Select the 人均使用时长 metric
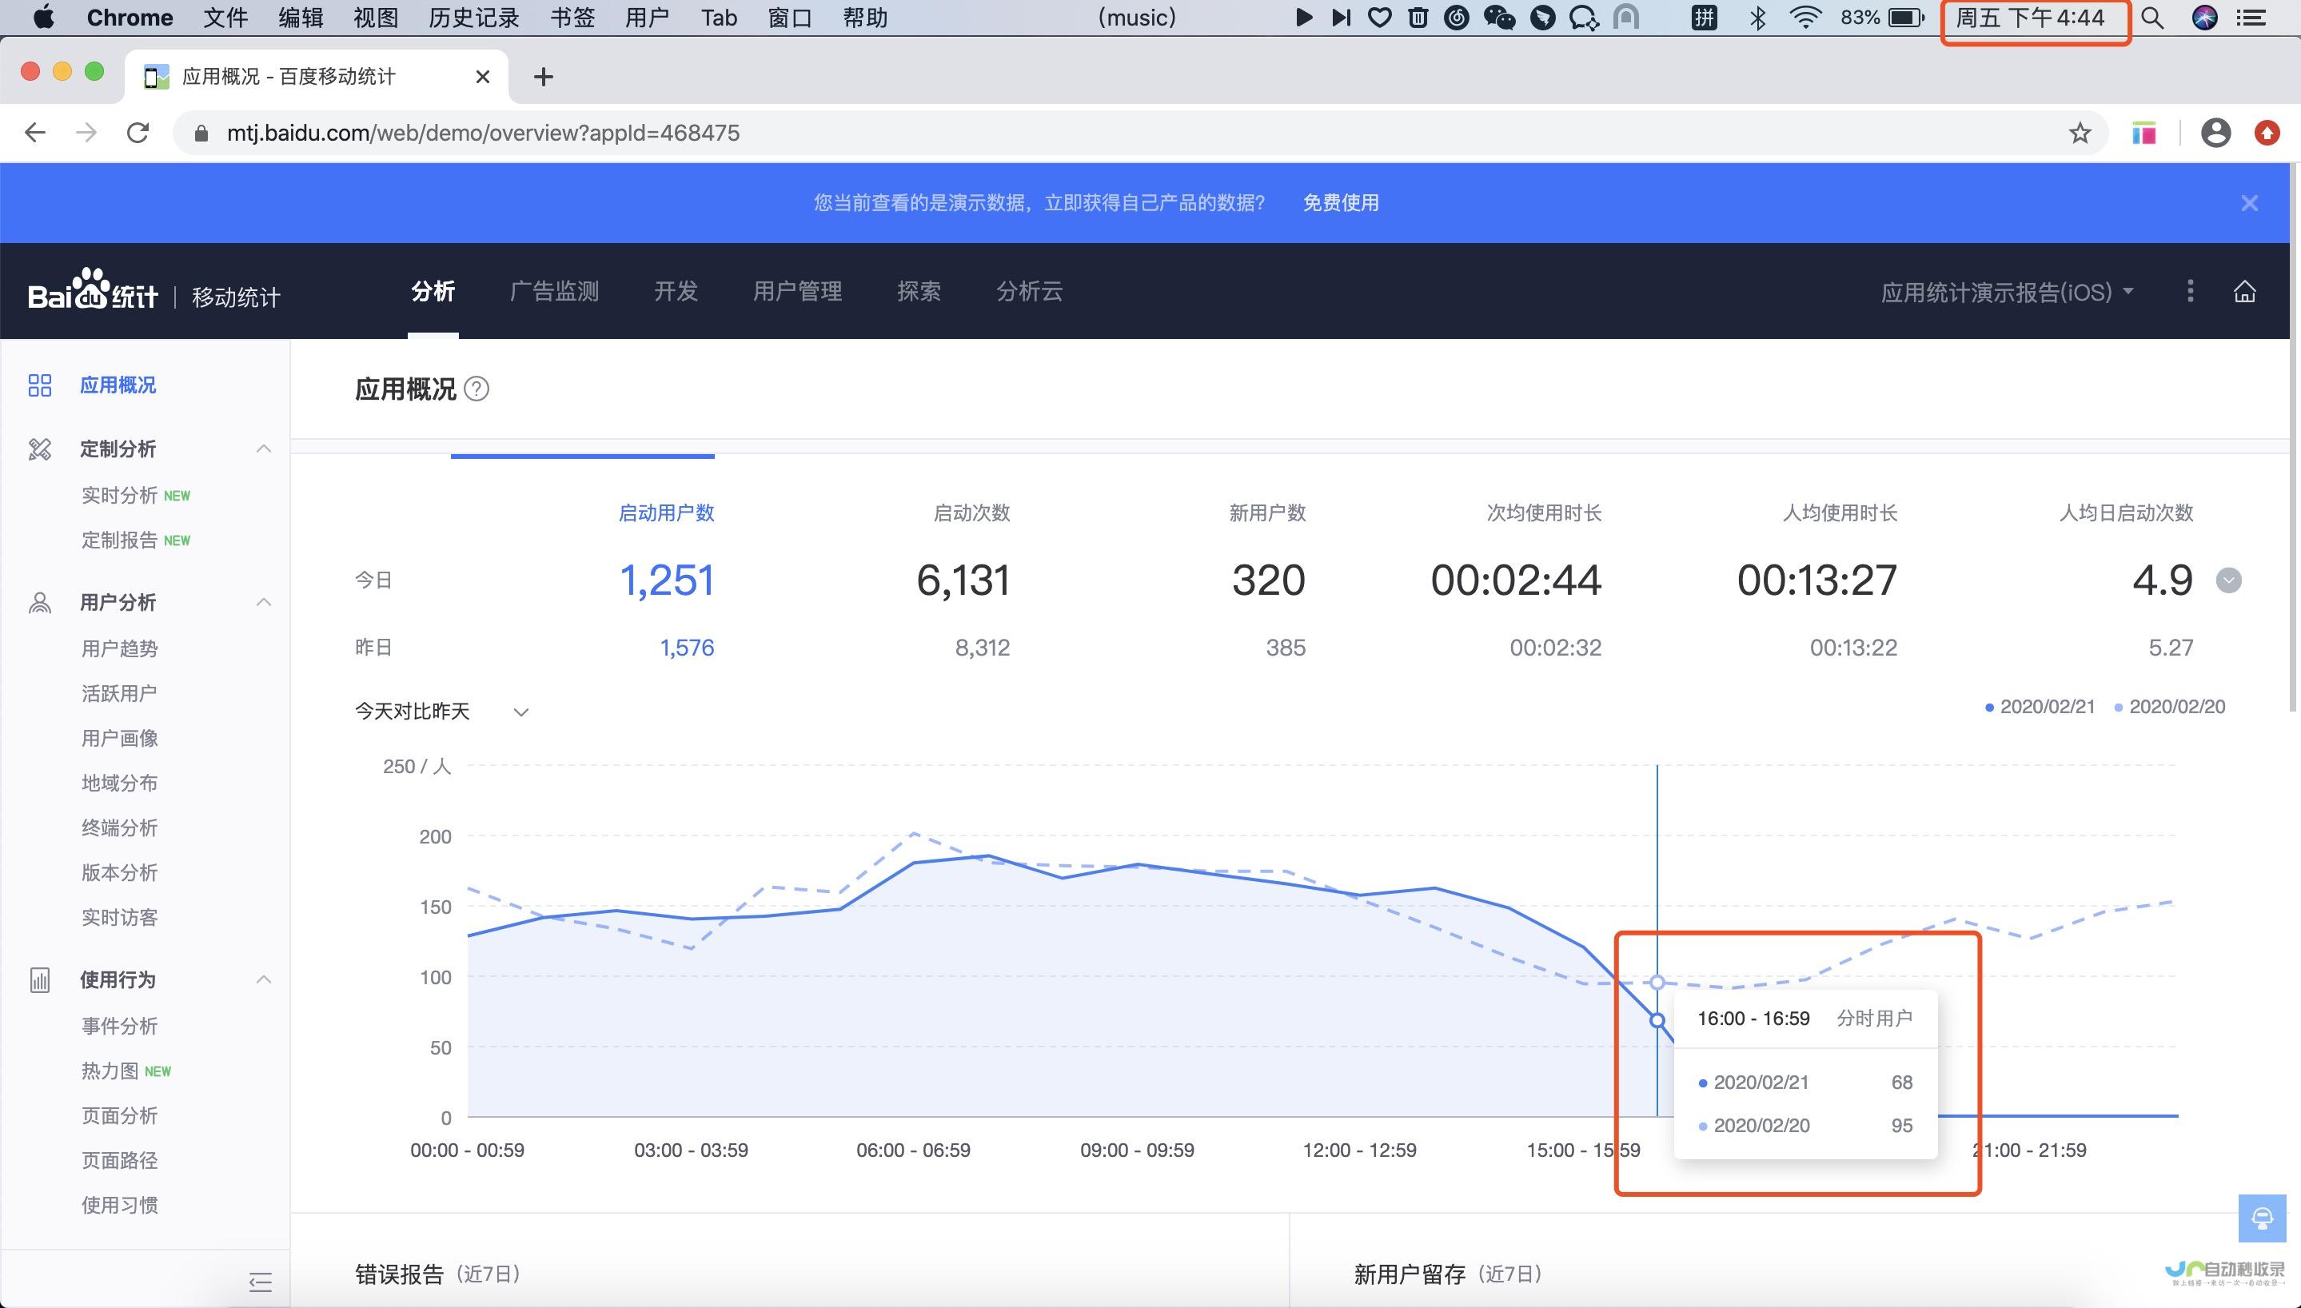 (x=1840, y=513)
